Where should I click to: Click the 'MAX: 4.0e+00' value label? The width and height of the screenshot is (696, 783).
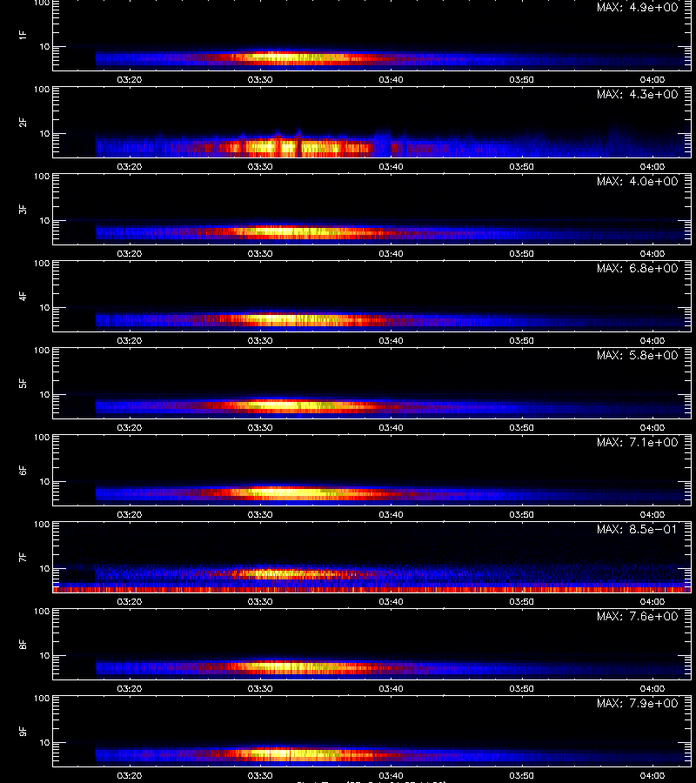click(x=637, y=181)
